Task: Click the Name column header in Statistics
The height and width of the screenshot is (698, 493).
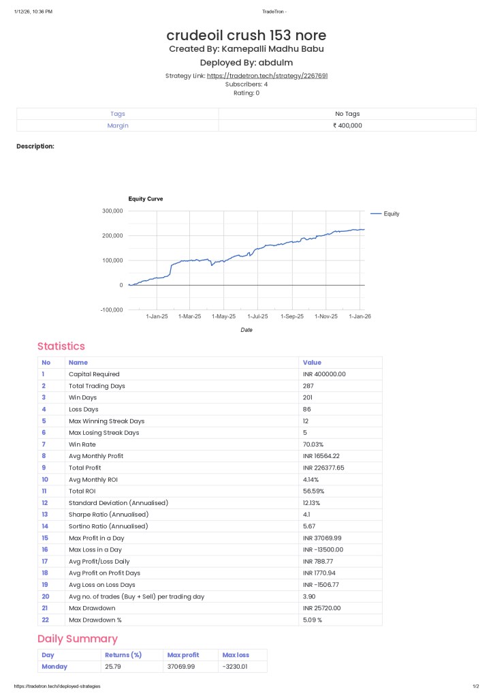Action: (78, 363)
